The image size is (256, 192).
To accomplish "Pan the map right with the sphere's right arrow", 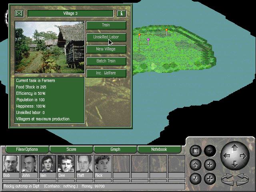I will click(x=243, y=156).
